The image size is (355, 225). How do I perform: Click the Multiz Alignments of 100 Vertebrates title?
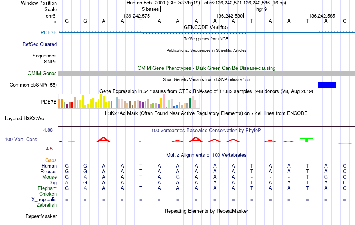(x=206, y=155)
